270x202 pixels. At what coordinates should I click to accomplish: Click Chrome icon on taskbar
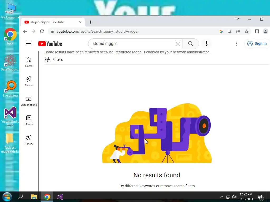pyautogui.click(x=47, y=197)
